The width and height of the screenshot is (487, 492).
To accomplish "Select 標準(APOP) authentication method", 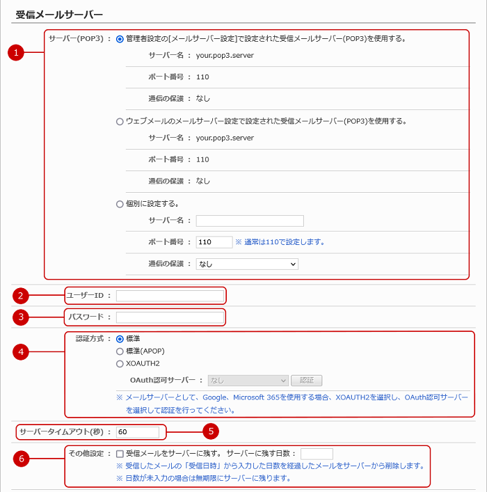I will pyautogui.click(x=120, y=351).
